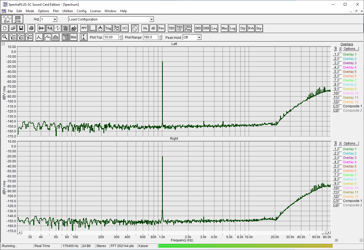Collapse the panel using the top-left minus box
The width and height of the screenshot is (364, 250).
[3, 44]
